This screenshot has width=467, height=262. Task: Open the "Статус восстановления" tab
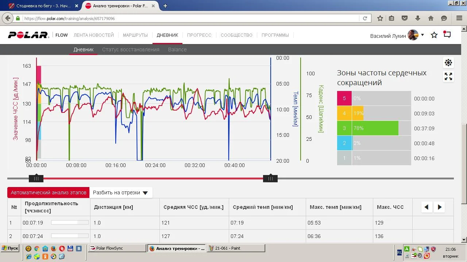(131, 49)
